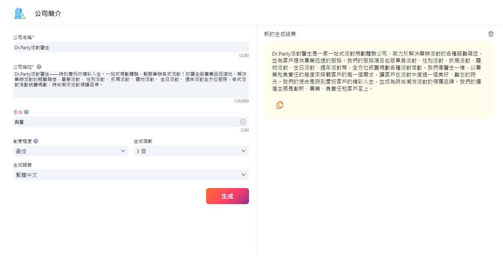Image resolution: width=503 pixels, height=257 pixels.
Task: Show help for 創意程度 question mark icon
Action: click(x=36, y=141)
